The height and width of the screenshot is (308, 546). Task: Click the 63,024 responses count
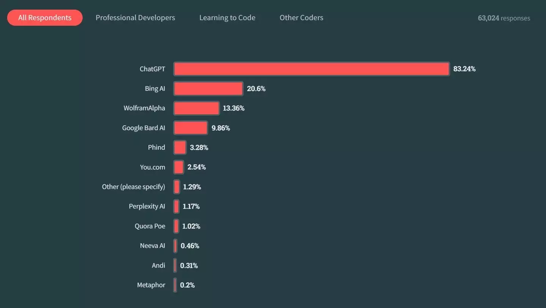pyautogui.click(x=504, y=18)
